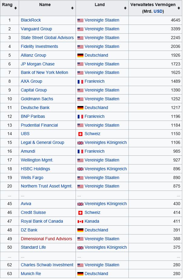Click the UK flag in Legal & General row
This screenshot has height=279, width=185.
click(x=80, y=143)
